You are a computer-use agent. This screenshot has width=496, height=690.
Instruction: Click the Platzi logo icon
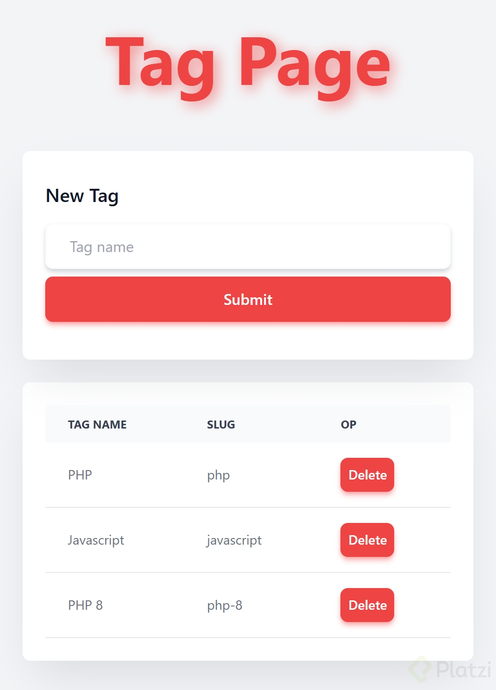pos(419,669)
